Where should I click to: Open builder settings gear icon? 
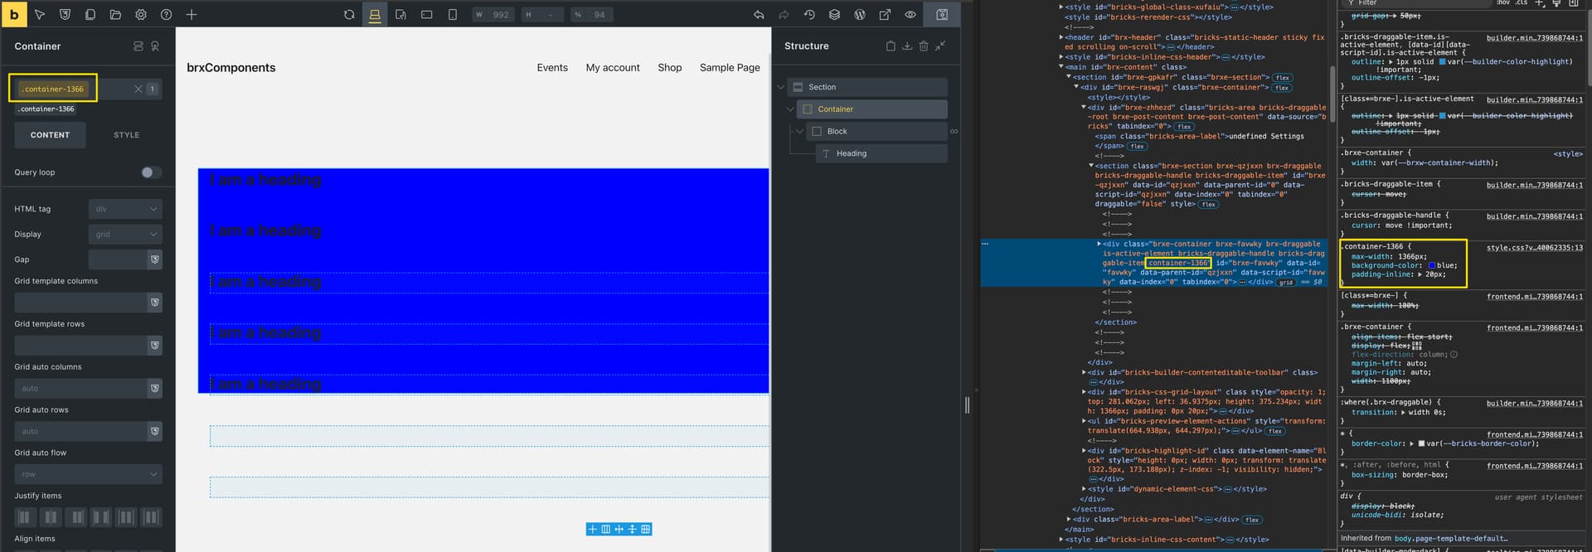[x=141, y=15]
